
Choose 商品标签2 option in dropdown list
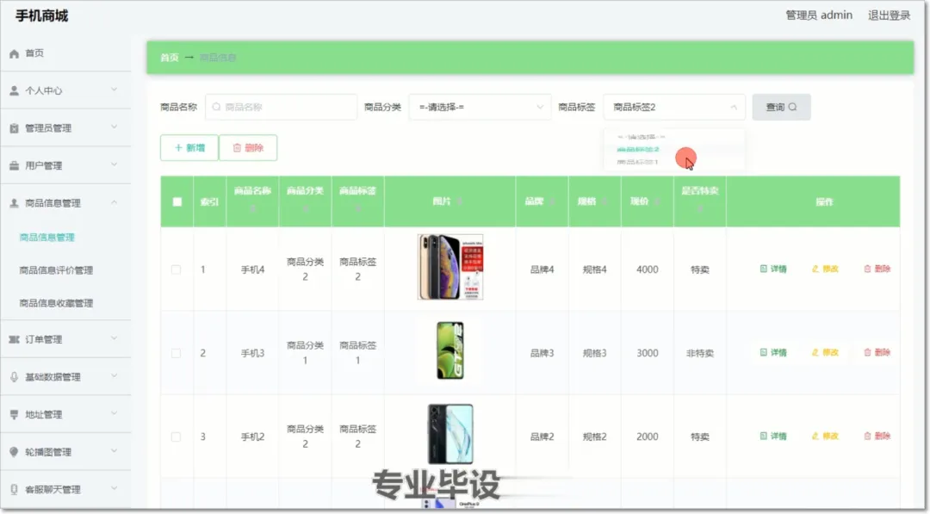(674, 150)
